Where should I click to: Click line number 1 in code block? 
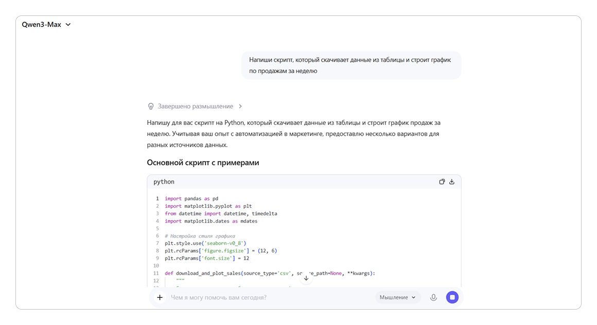click(x=157, y=198)
